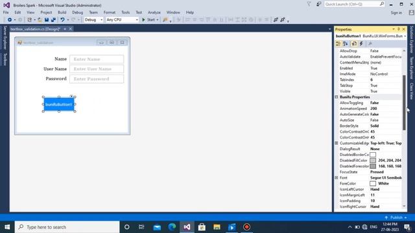The width and height of the screenshot is (415, 233).
Task: Click the Enter User Name textbox
Action: [97, 69]
